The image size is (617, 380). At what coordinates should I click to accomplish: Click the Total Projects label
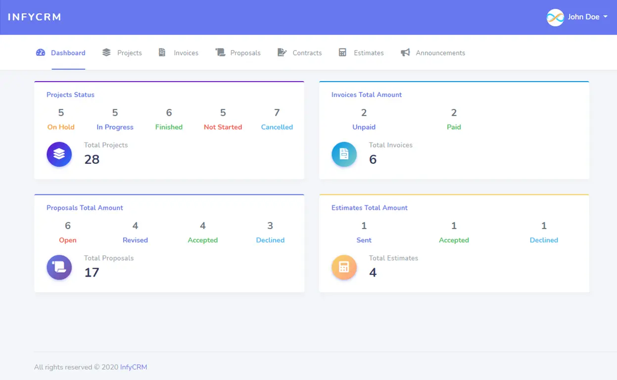click(106, 145)
